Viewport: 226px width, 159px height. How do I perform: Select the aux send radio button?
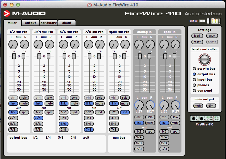(x=194, y=91)
